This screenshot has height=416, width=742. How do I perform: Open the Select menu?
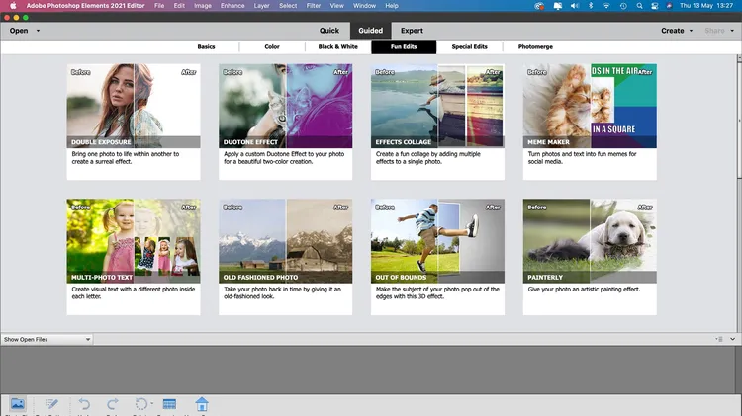(288, 6)
